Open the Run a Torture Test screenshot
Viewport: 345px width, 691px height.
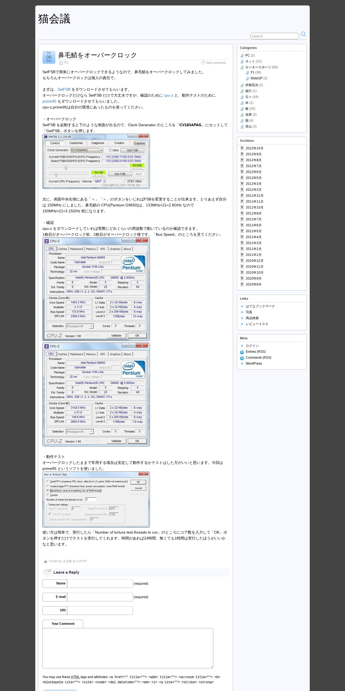tap(96, 499)
